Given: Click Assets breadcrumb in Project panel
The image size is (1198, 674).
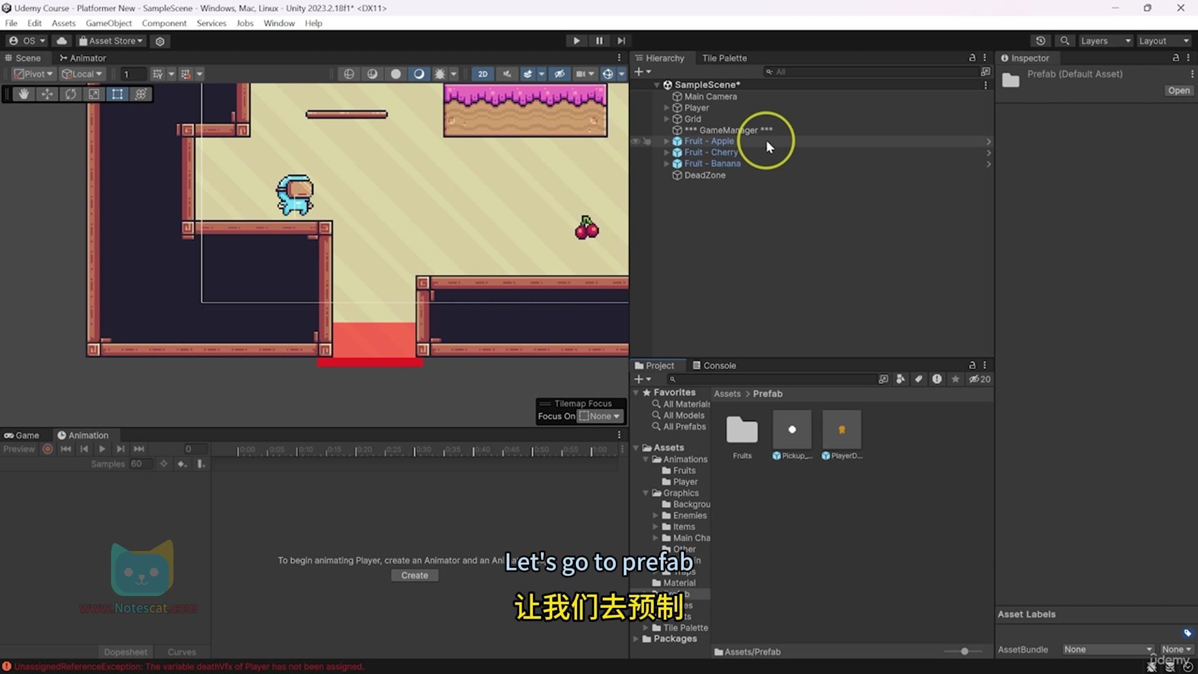Looking at the screenshot, I should tap(727, 394).
